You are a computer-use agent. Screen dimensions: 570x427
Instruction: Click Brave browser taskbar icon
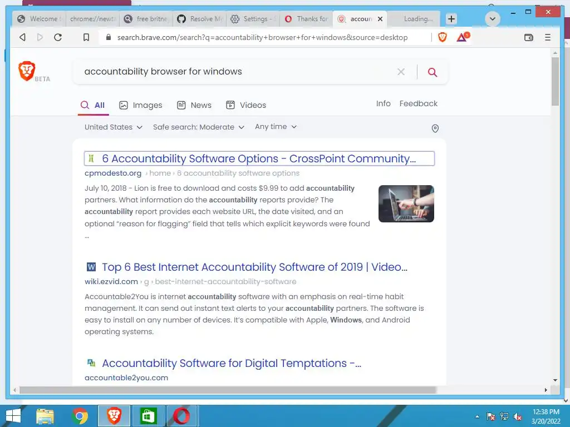[x=114, y=416]
